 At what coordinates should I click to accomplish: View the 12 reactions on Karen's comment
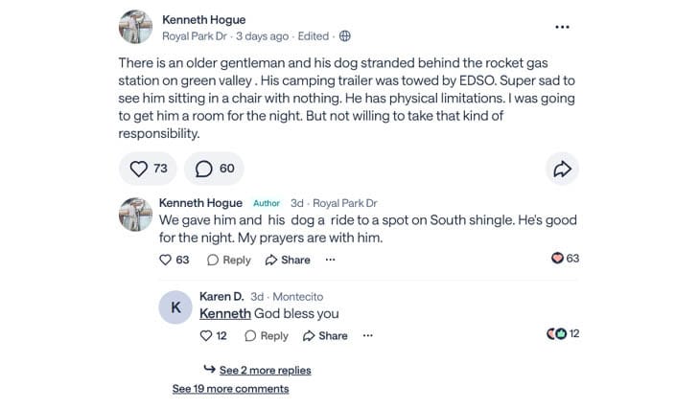point(563,334)
